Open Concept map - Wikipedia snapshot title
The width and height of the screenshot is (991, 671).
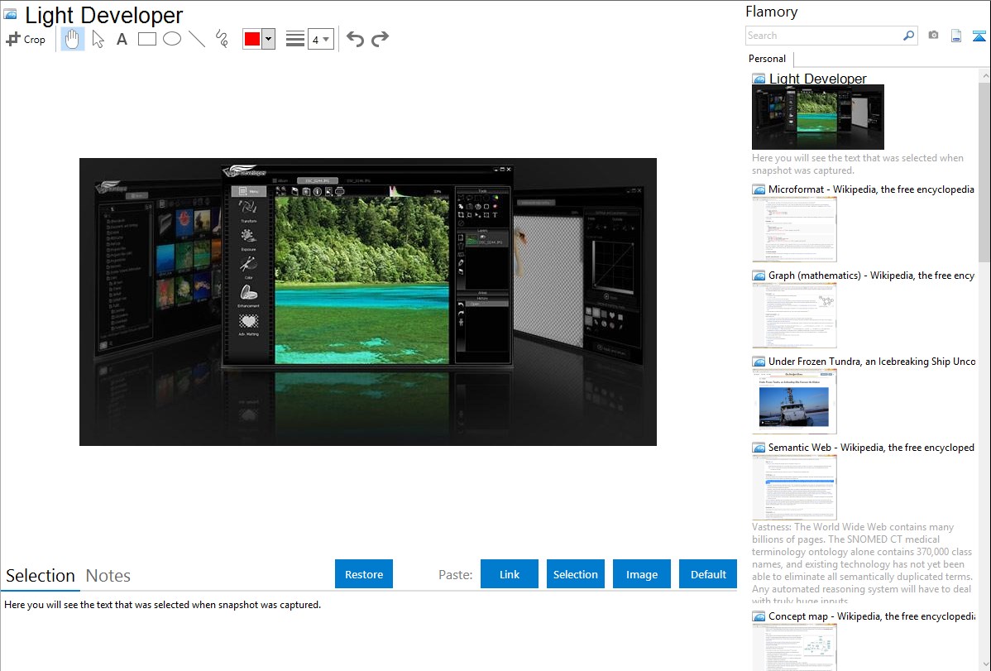(872, 616)
